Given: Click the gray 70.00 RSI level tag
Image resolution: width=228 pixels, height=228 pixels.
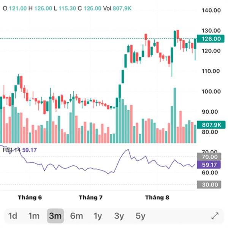Looking at the screenshot, I should [209, 157].
